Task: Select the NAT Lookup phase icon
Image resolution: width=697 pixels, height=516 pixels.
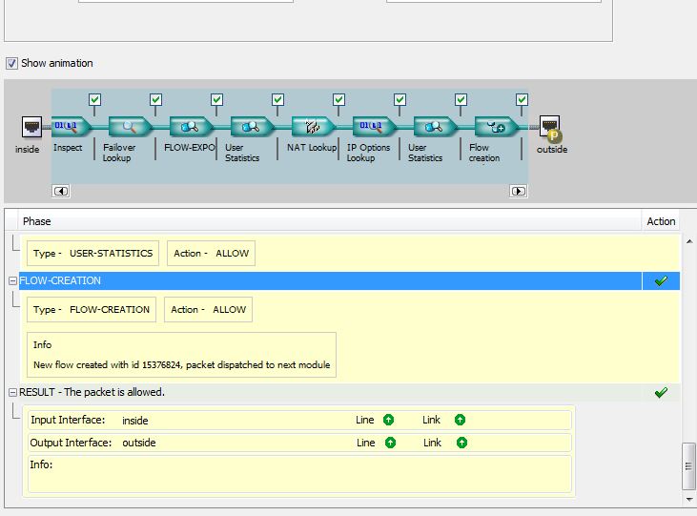Action: (314, 127)
